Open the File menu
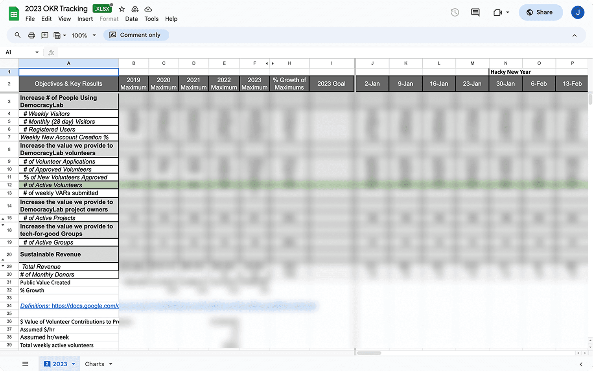Viewport: 593px width, 371px height. point(30,19)
